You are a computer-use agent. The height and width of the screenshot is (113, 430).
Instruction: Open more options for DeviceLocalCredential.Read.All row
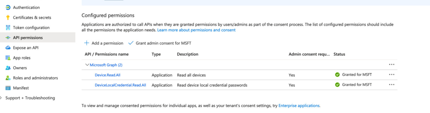click(x=392, y=85)
